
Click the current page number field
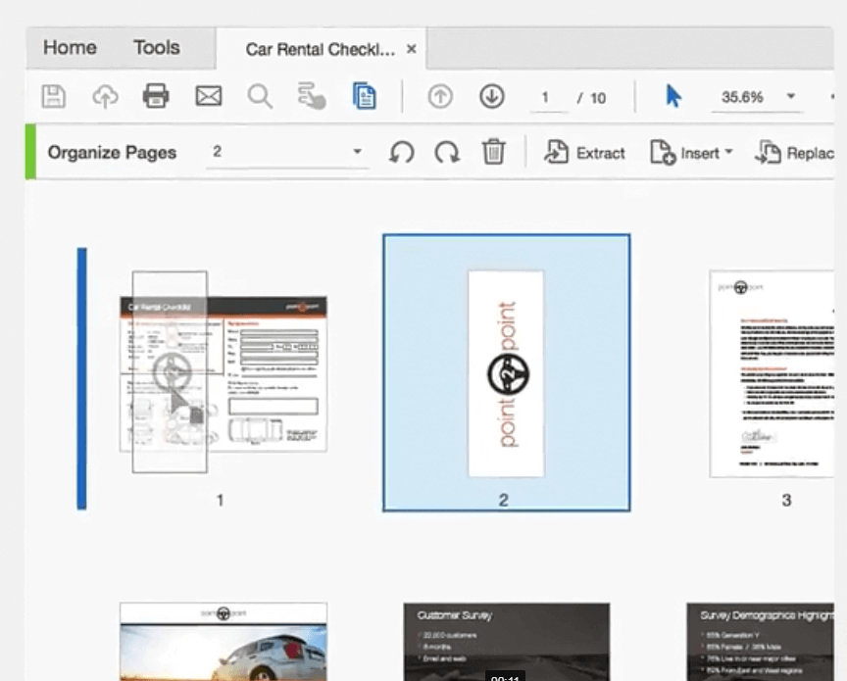[545, 97]
